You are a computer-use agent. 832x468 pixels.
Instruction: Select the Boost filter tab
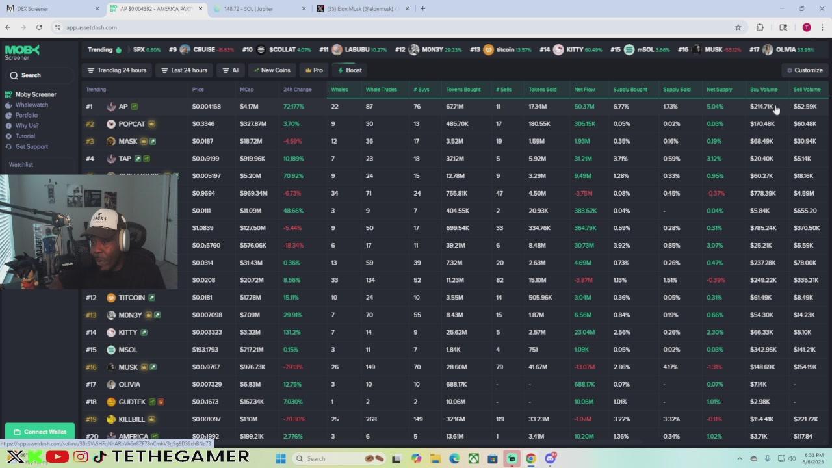[350, 70]
